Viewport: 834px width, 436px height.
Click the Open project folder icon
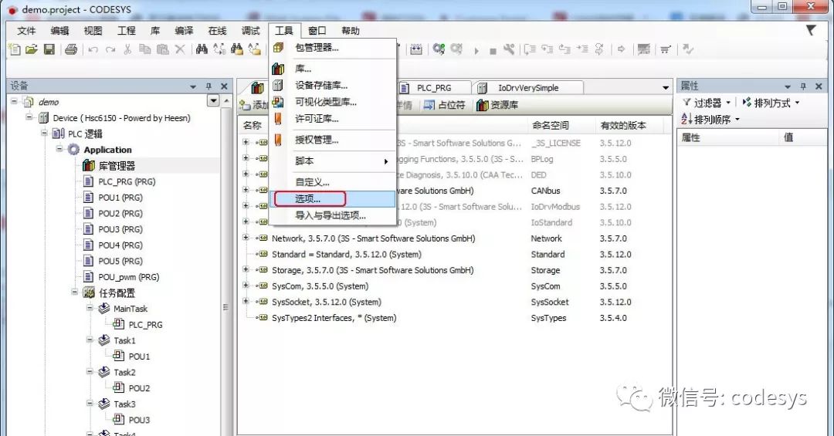click(x=32, y=49)
